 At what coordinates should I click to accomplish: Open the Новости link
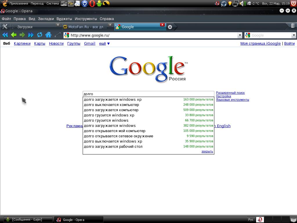pos(56,44)
